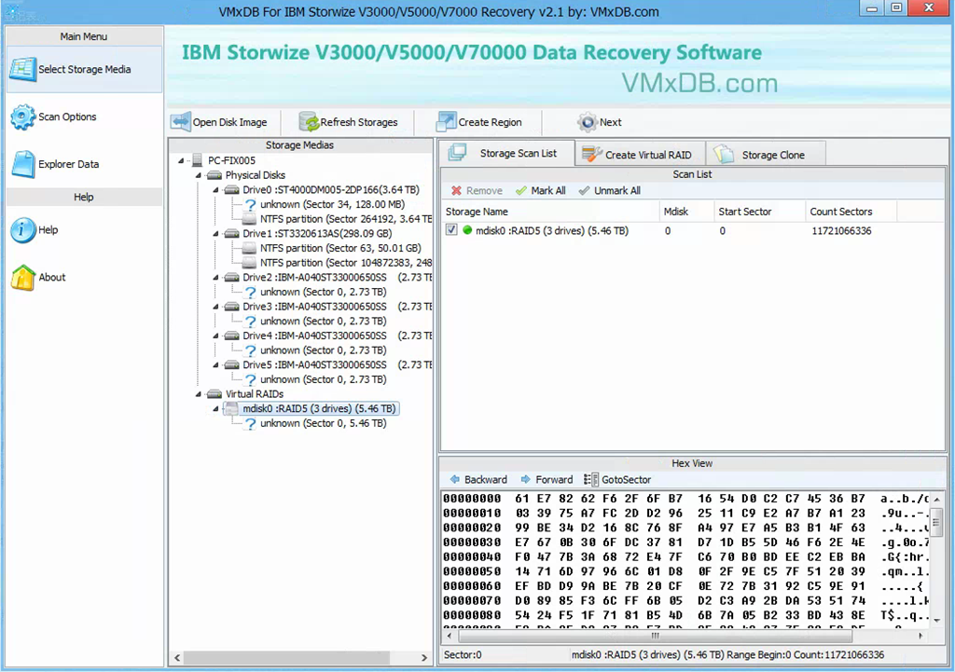955x672 pixels.
Task: Click the Storage Medias horizontal scrollbar thumb
Action: [286, 657]
